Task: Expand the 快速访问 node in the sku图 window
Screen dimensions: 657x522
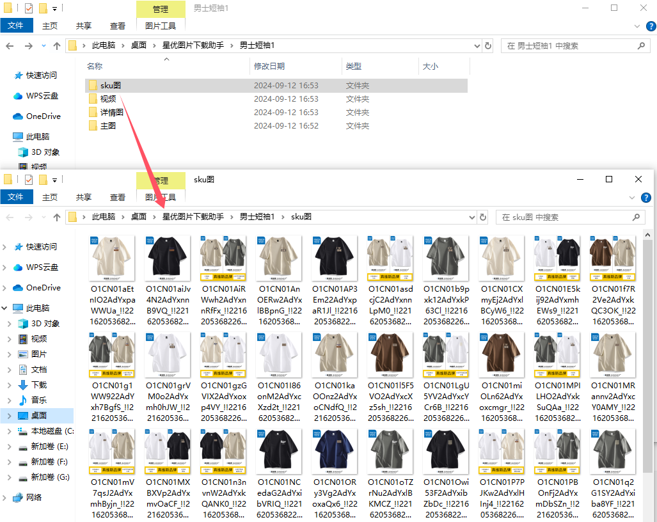Action: [x=4, y=247]
